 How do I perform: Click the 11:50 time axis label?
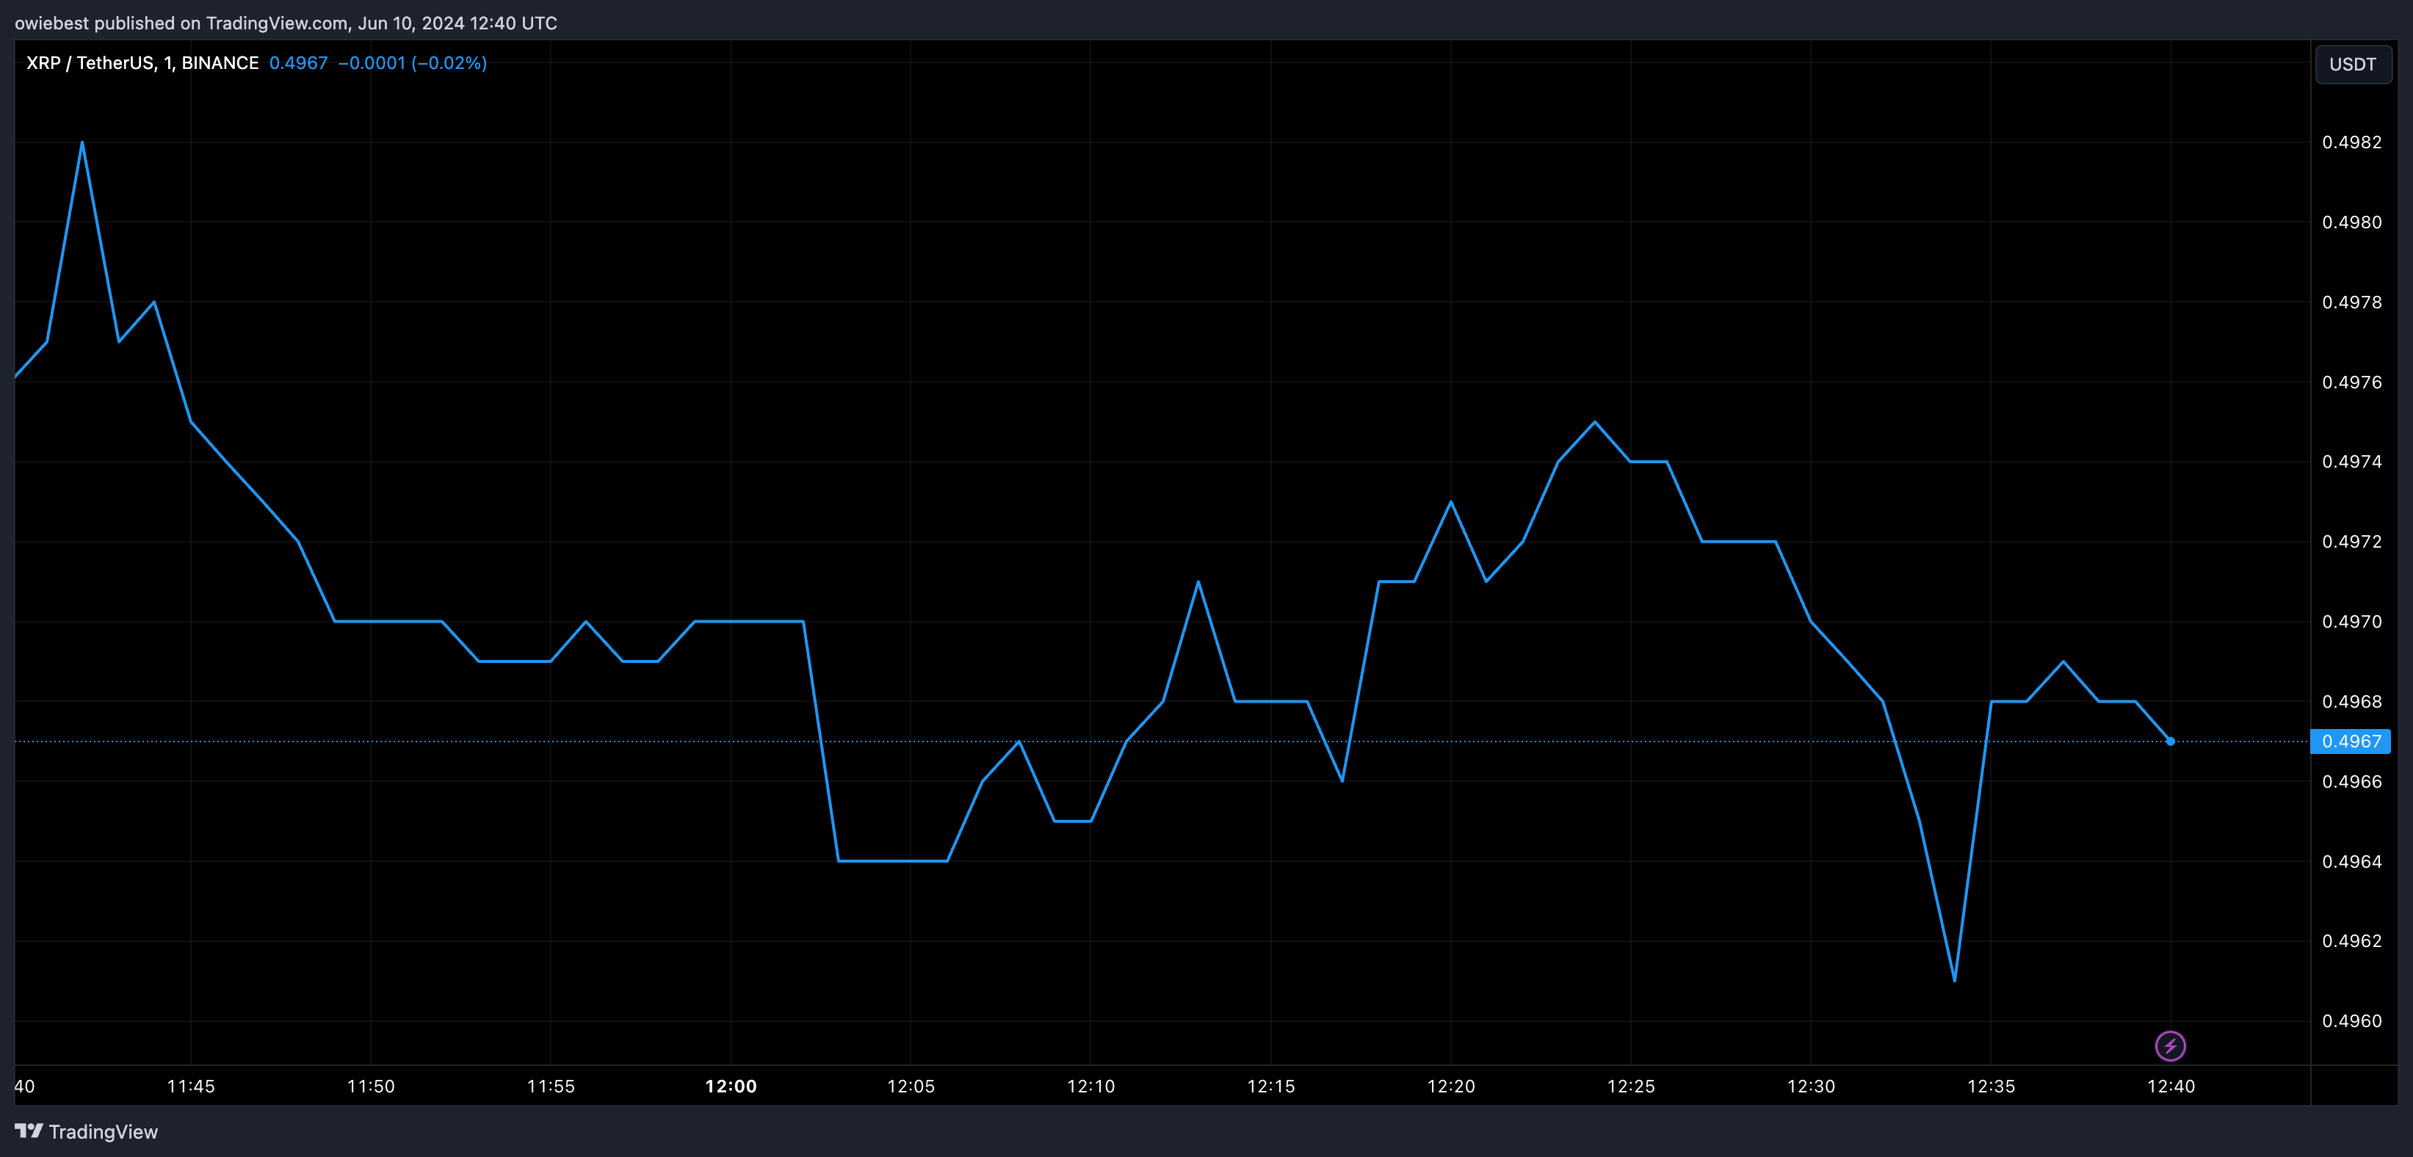[371, 1086]
